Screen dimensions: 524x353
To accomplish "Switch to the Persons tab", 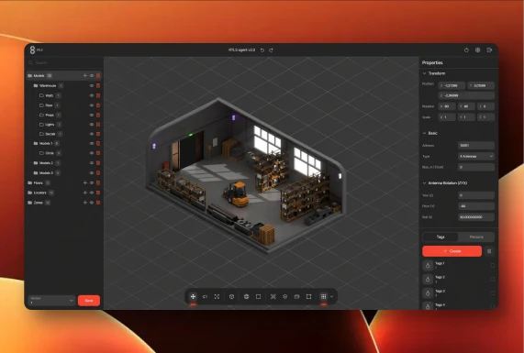I will tap(476, 237).
